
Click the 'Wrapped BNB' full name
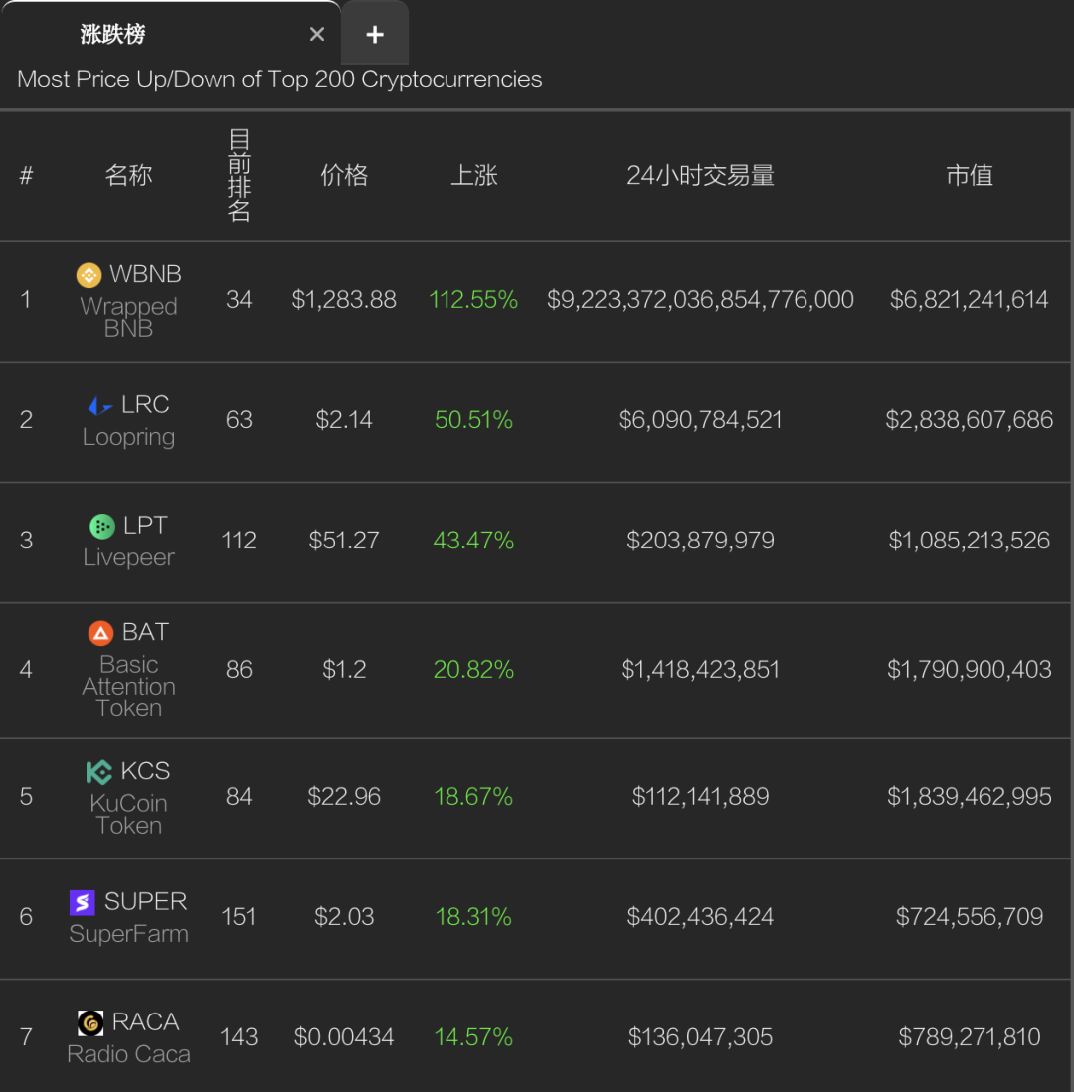129,318
